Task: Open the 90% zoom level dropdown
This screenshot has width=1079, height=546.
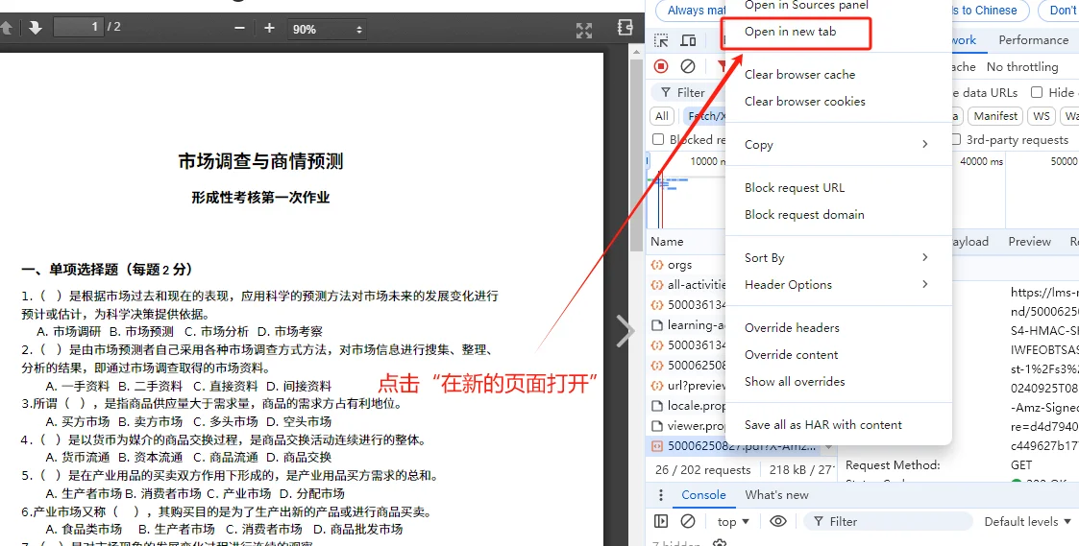Action: click(327, 29)
